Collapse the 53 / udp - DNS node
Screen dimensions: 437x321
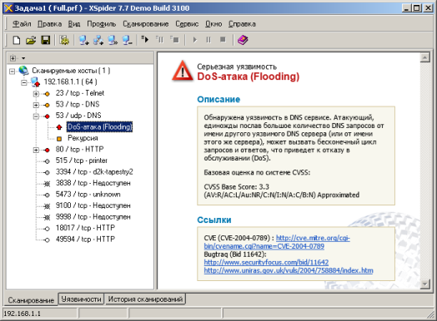[36, 116]
